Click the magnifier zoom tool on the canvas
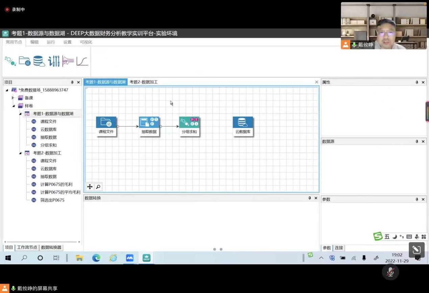The image size is (429, 293). [x=98, y=187]
